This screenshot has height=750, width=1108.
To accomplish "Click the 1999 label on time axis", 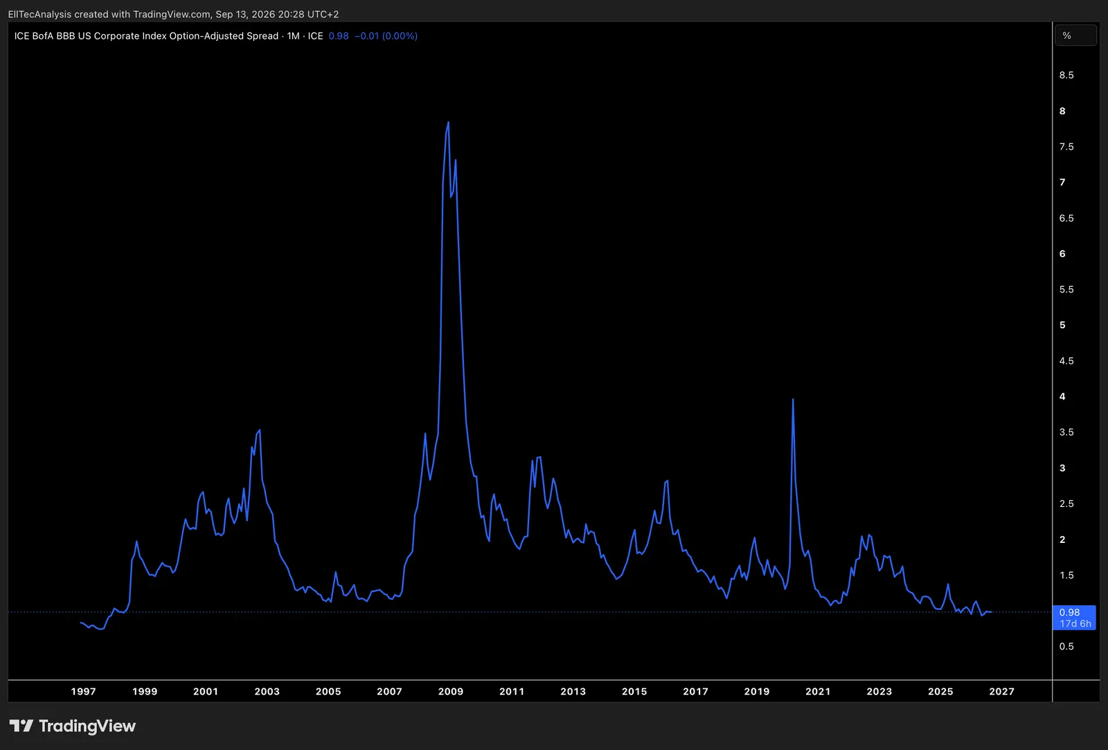I will (x=145, y=691).
